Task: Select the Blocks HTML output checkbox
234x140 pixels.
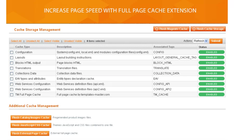Action: click(x=12, y=63)
